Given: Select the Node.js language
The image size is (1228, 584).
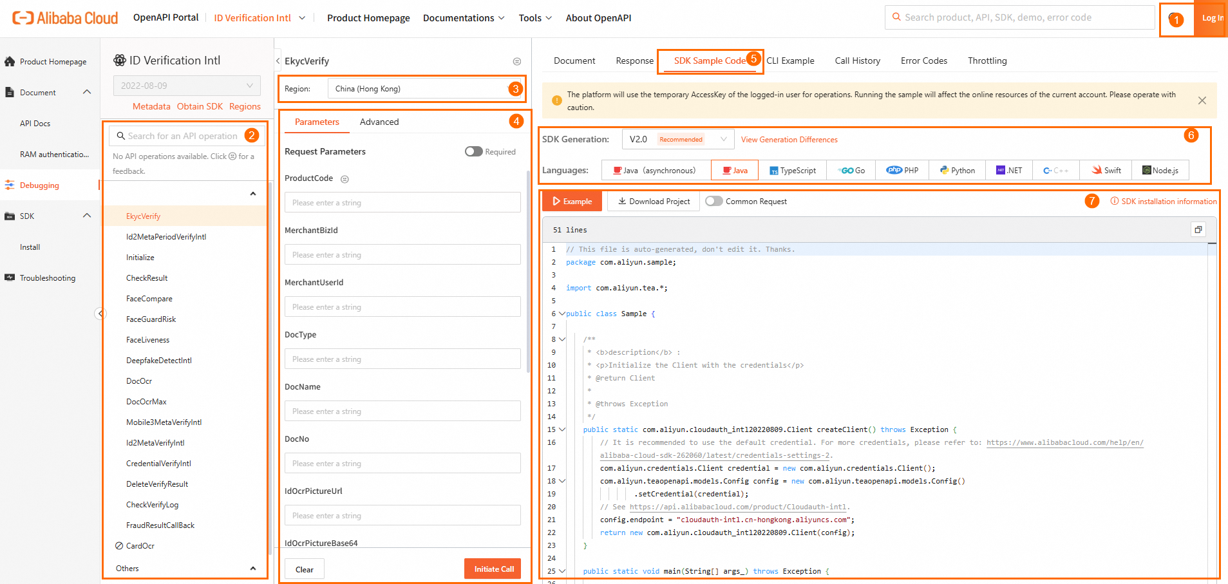Looking at the screenshot, I should click(x=1160, y=171).
